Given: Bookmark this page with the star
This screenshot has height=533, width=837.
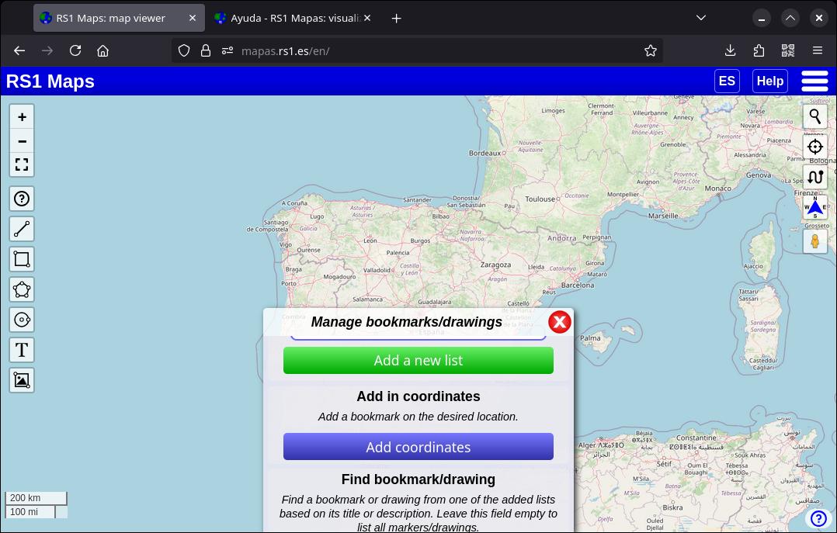Looking at the screenshot, I should [x=650, y=50].
